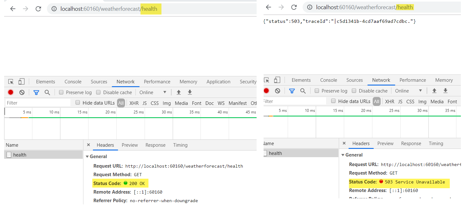Import a HAR file via upload icon
The width and height of the screenshot is (465, 205).
click(179, 92)
